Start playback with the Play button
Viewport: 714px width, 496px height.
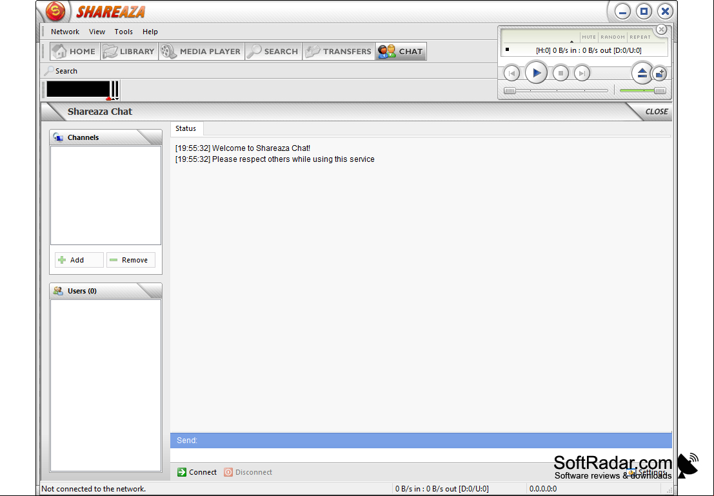click(x=536, y=72)
